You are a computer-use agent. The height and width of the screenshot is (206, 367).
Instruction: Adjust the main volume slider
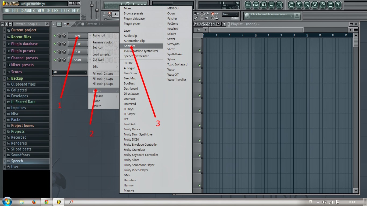click(x=92, y=5)
